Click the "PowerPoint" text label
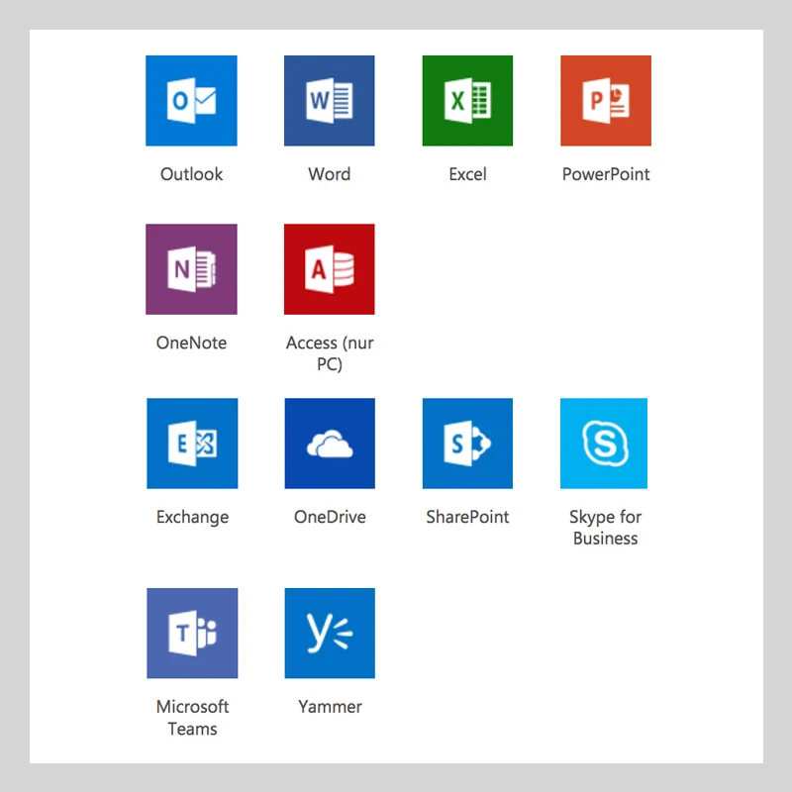 [606, 174]
